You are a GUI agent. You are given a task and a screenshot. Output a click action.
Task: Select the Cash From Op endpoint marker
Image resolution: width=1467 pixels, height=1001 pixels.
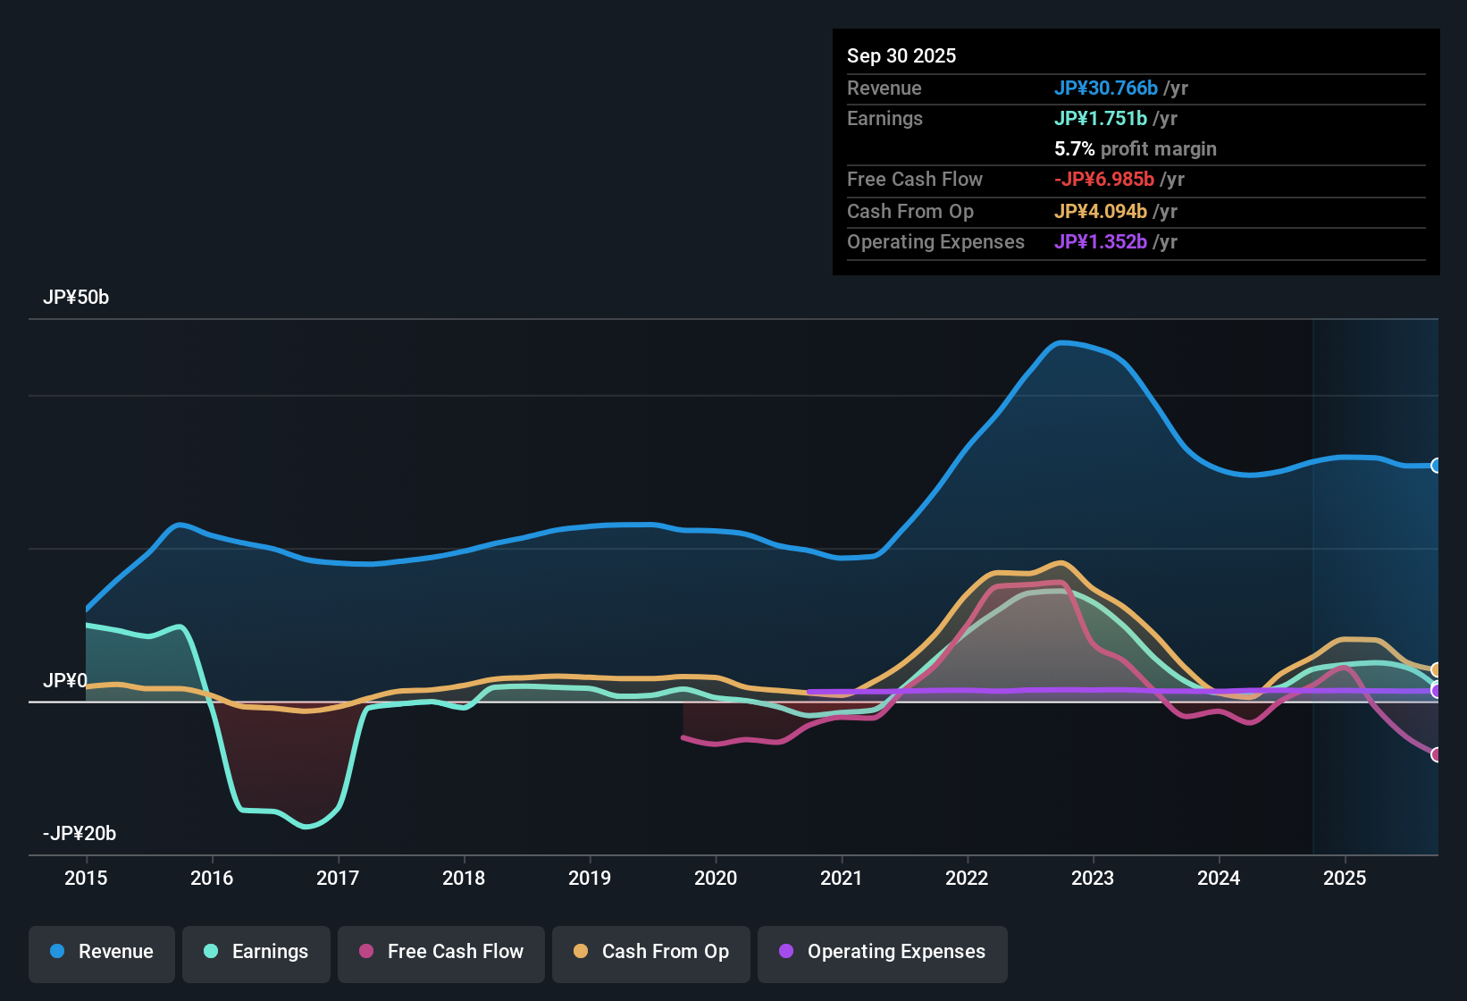[1436, 669]
